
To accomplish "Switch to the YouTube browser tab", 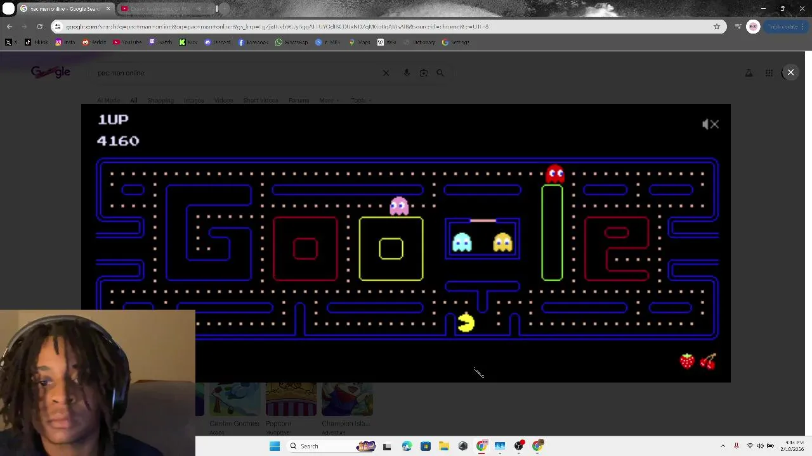I will (x=166, y=9).
